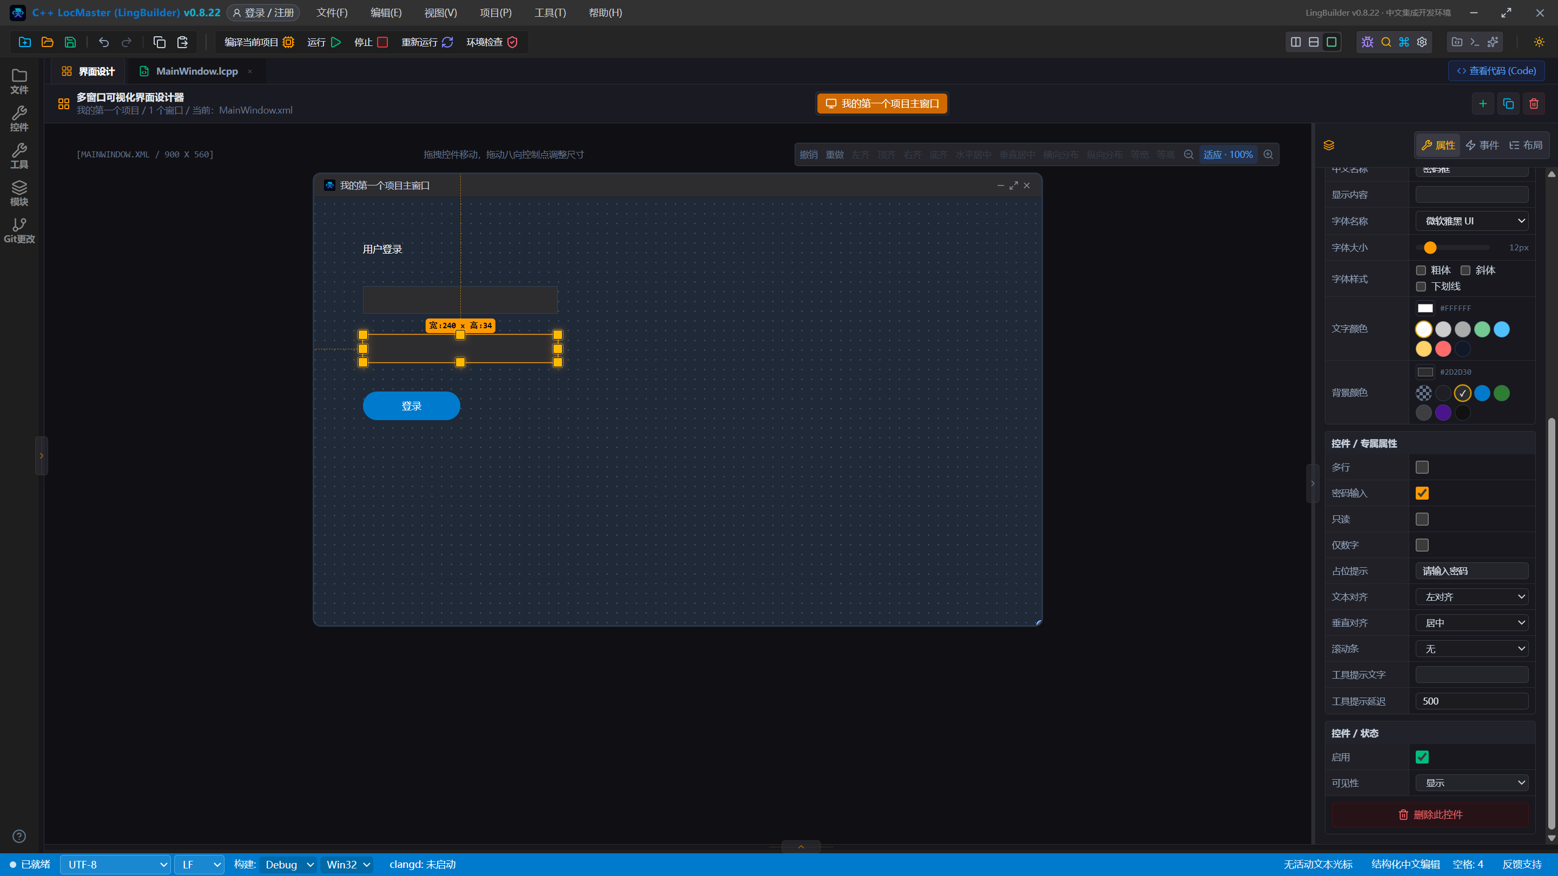Click the layers icon in properties panel
This screenshot has height=876, width=1558.
pos(1329,145)
